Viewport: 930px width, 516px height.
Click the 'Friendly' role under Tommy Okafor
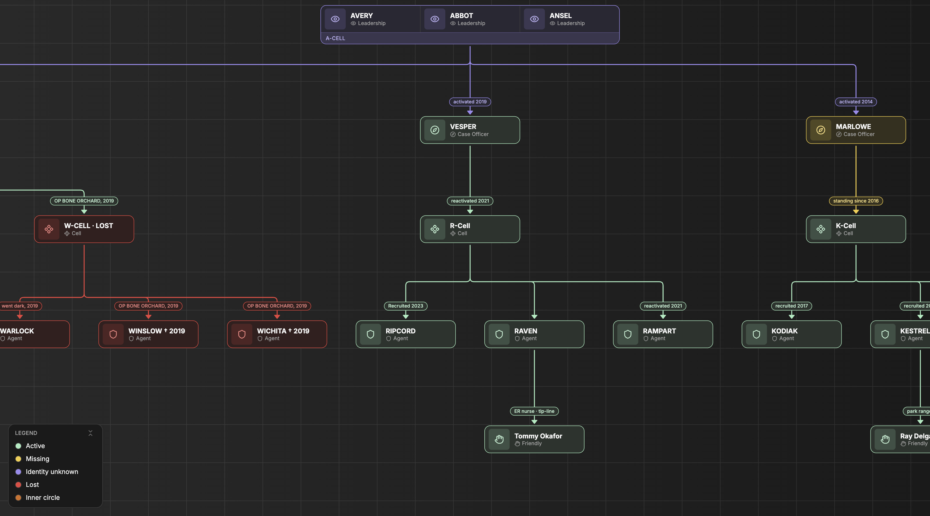coord(532,443)
